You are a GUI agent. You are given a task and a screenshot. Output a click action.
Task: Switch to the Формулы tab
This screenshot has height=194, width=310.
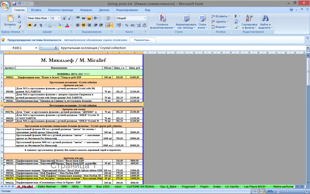click(x=86, y=10)
